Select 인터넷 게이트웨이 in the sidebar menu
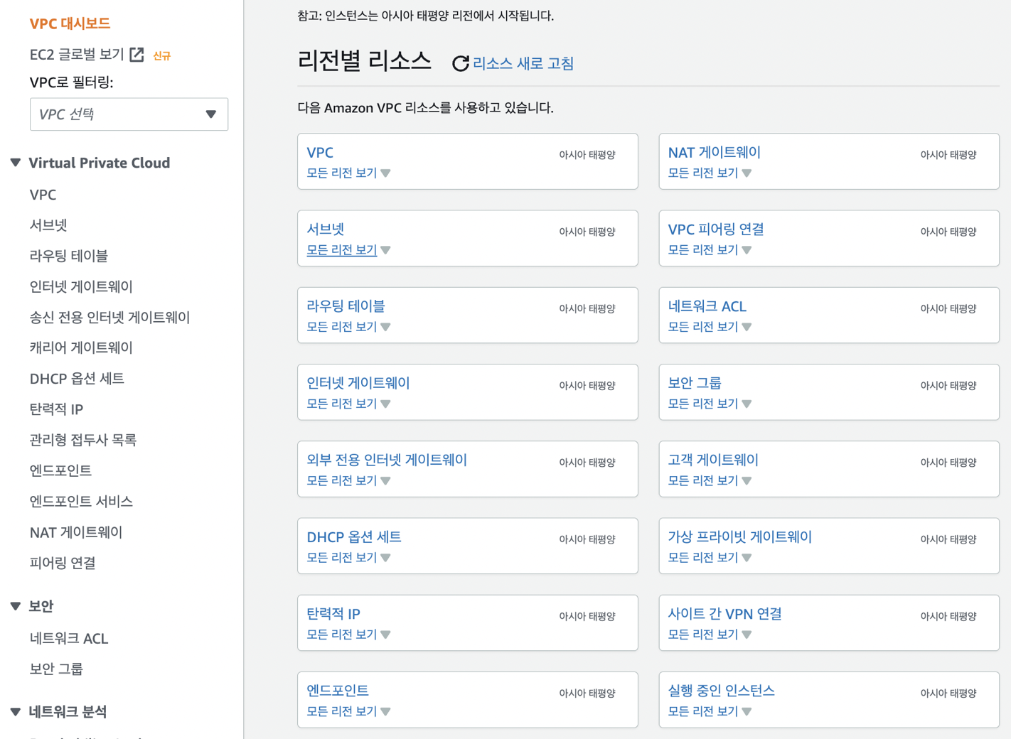The width and height of the screenshot is (1011, 739). tap(81, 286)
